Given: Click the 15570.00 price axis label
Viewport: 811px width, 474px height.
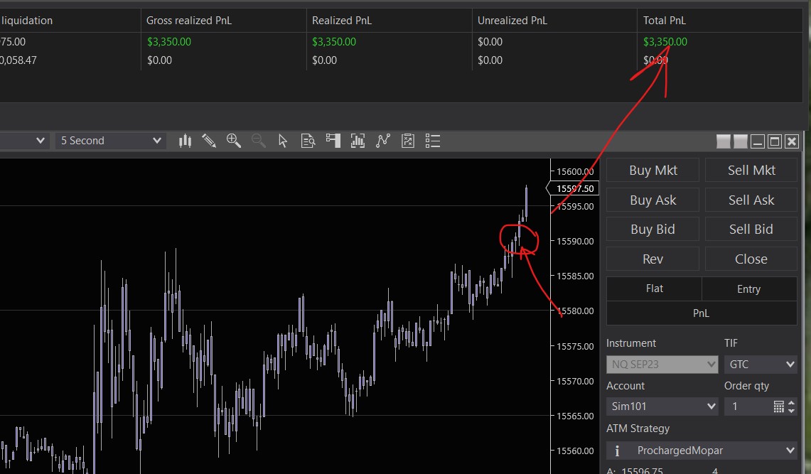Looking at the screenshot, I should click(575, 381).
